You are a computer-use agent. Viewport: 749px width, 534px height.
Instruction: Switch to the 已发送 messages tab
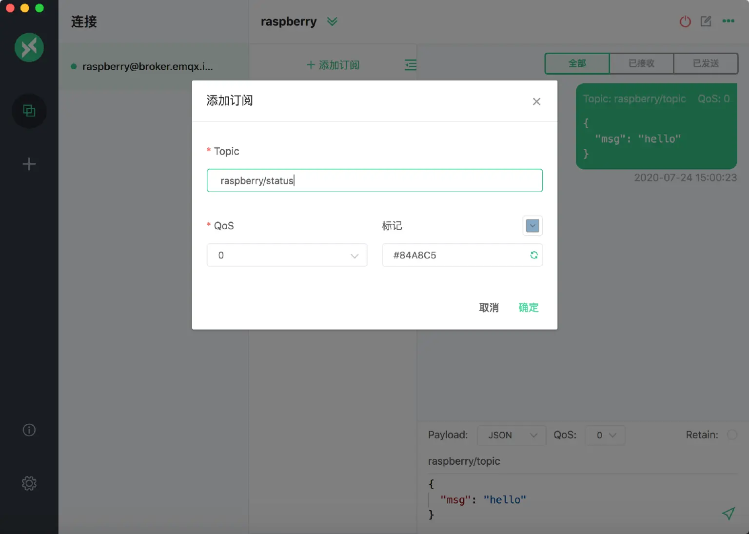coord(706,63)
